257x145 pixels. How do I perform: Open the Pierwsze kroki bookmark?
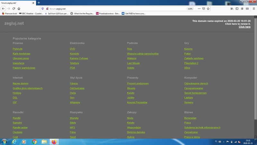click(10, 14)
